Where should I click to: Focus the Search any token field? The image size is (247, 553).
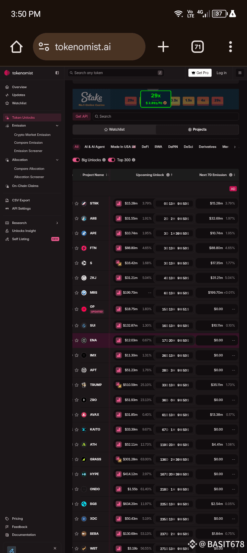116,73
